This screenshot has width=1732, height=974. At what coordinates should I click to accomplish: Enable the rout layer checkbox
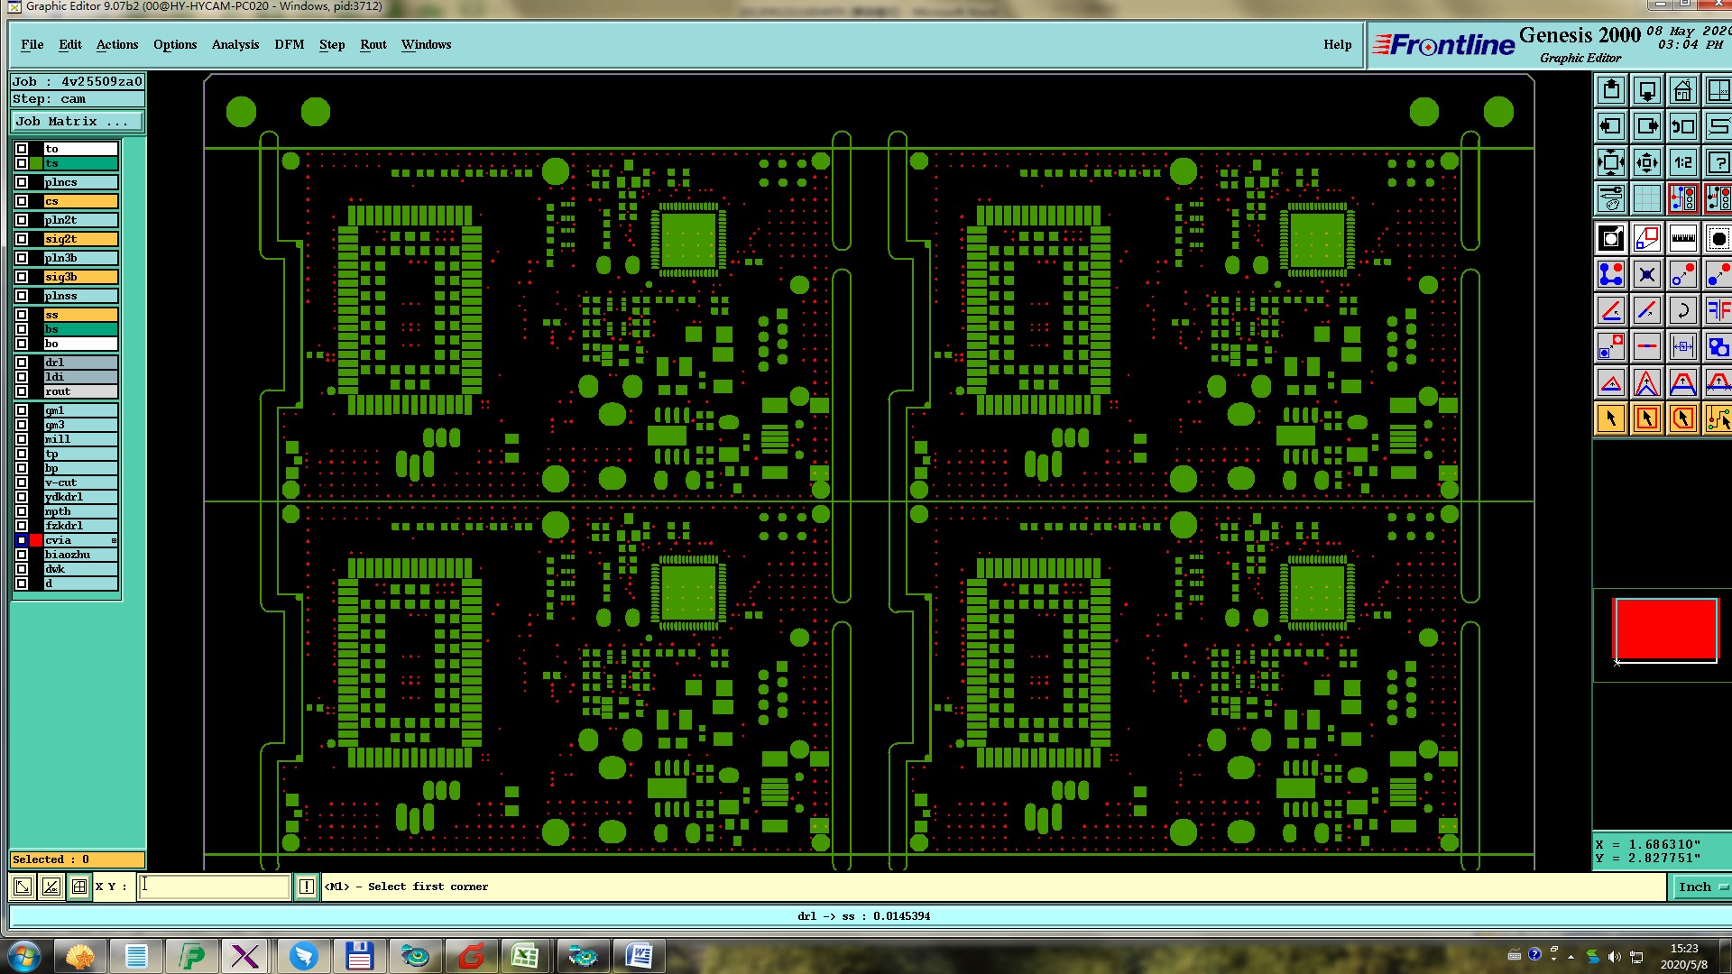(x=22, y=391)
